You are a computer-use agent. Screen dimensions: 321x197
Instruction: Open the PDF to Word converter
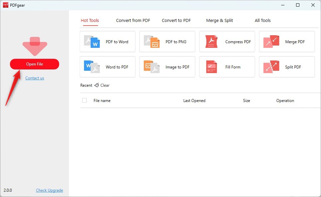click(107, 42)
